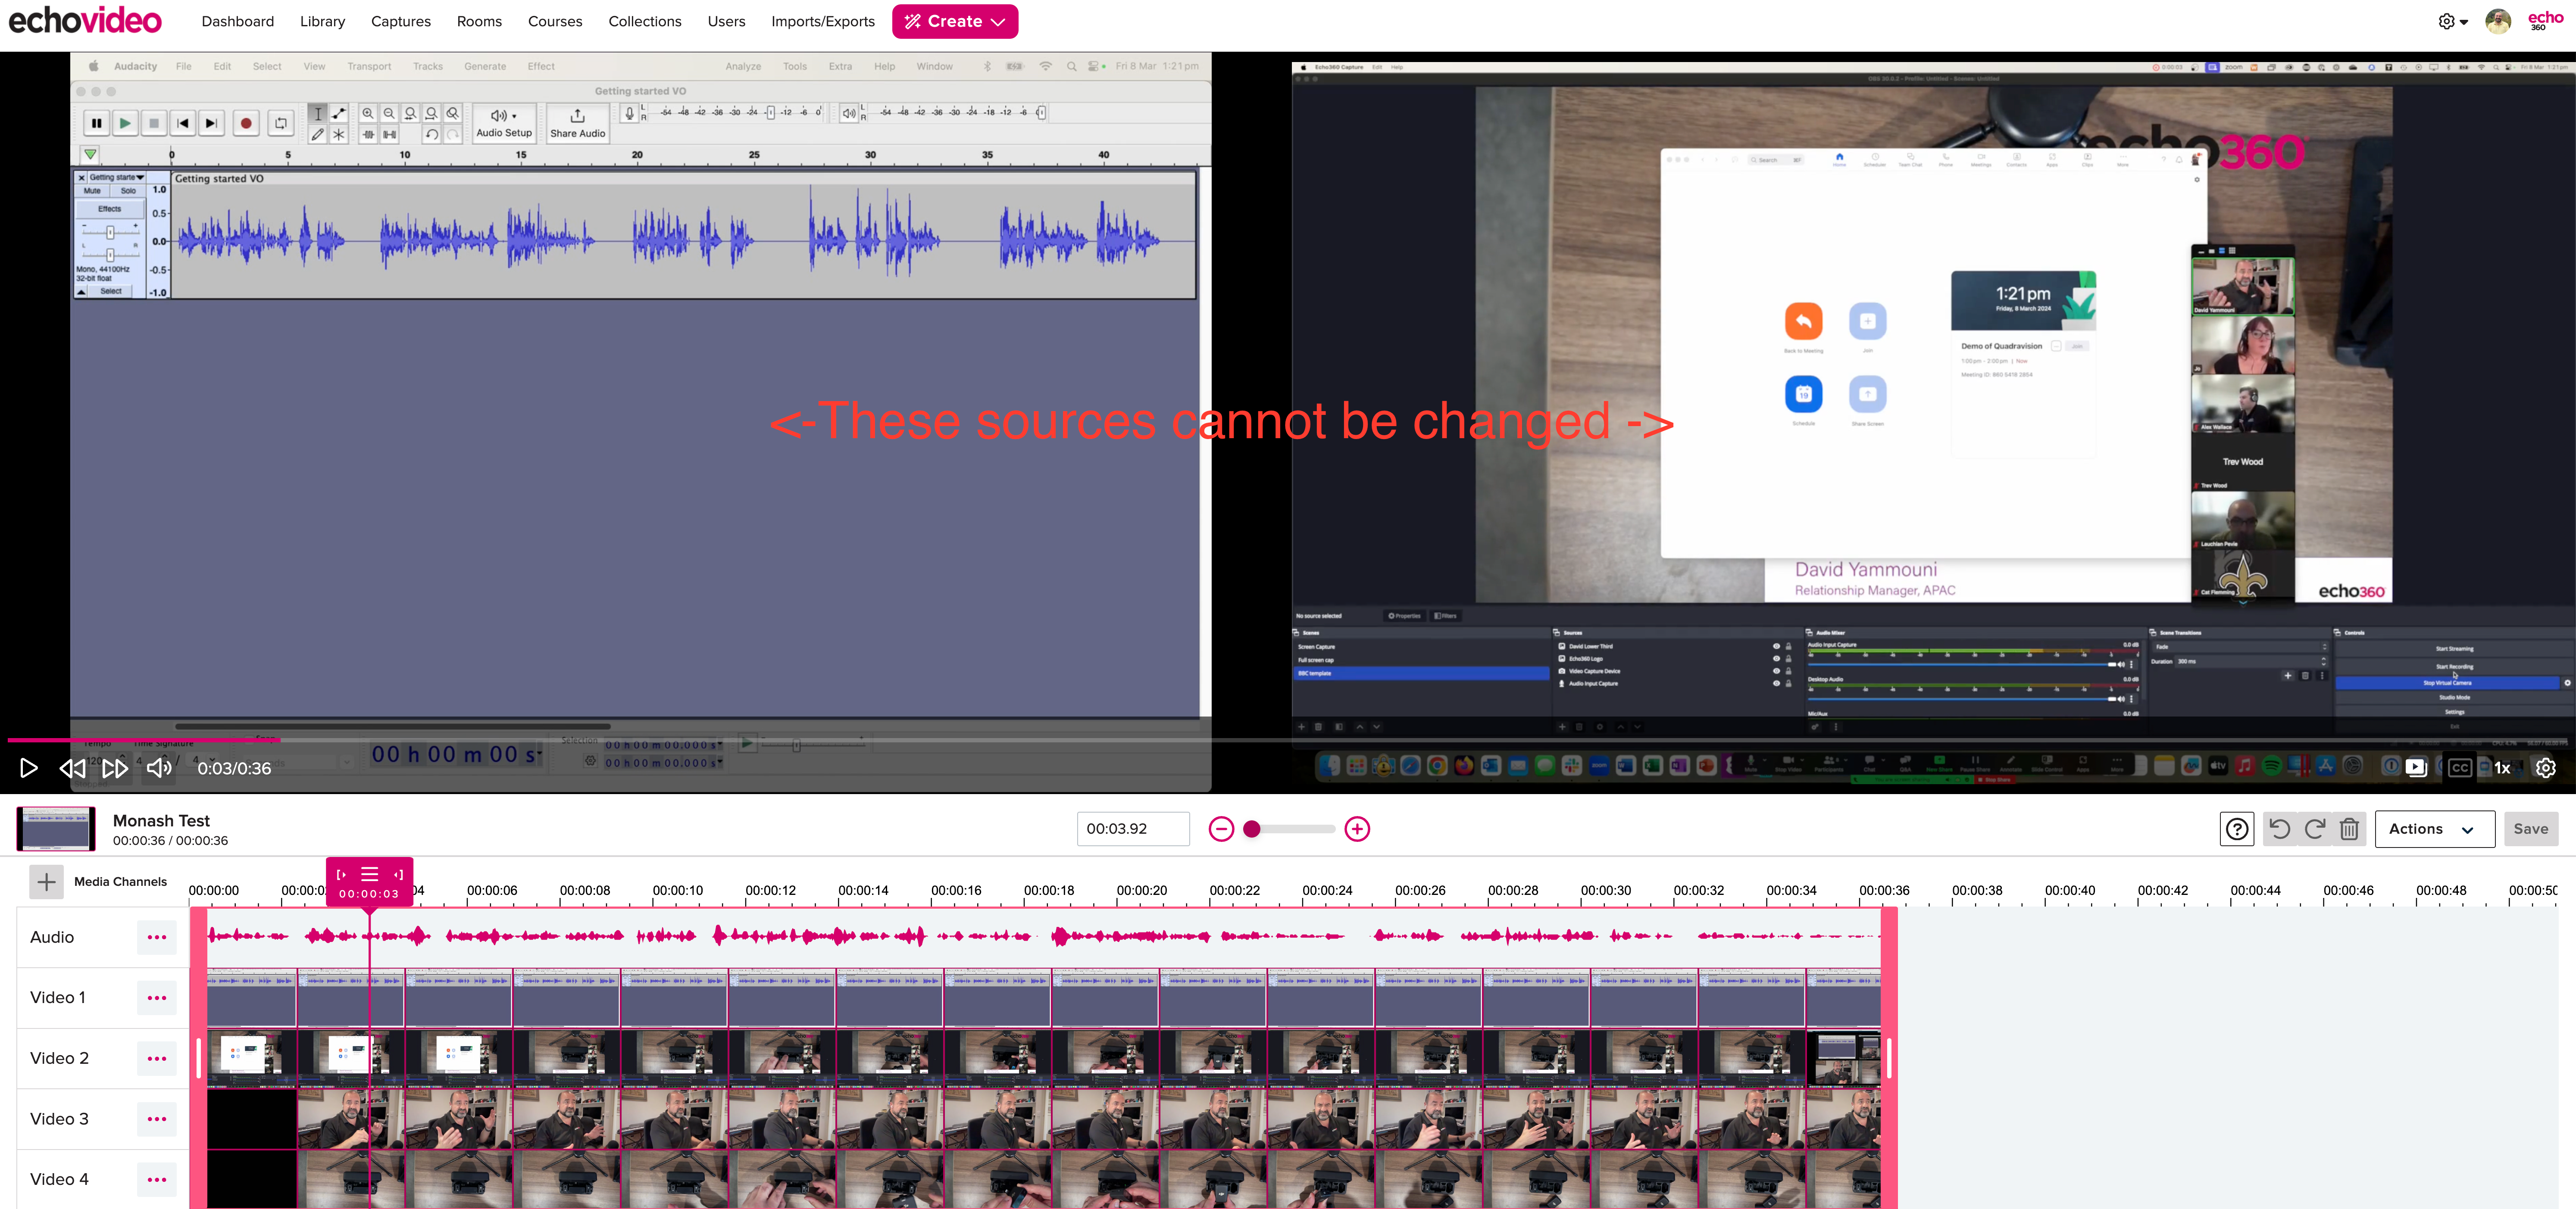Click the rewind icon in player

click(72, 767)
